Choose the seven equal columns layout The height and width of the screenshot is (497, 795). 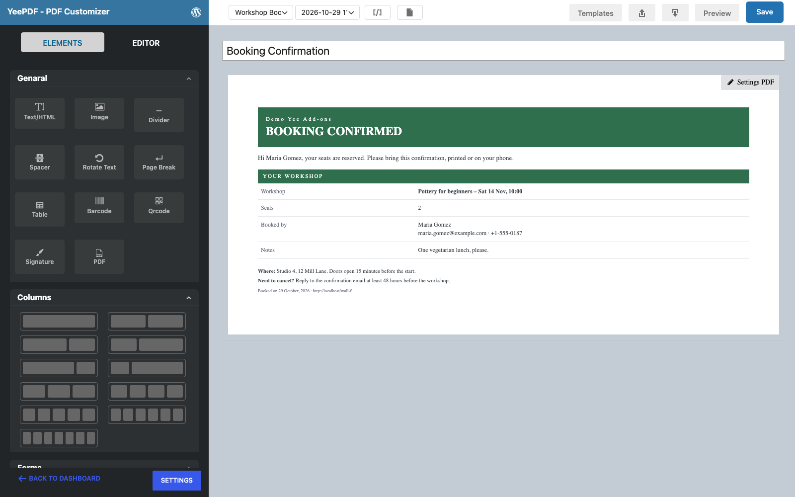pos(59,438)
